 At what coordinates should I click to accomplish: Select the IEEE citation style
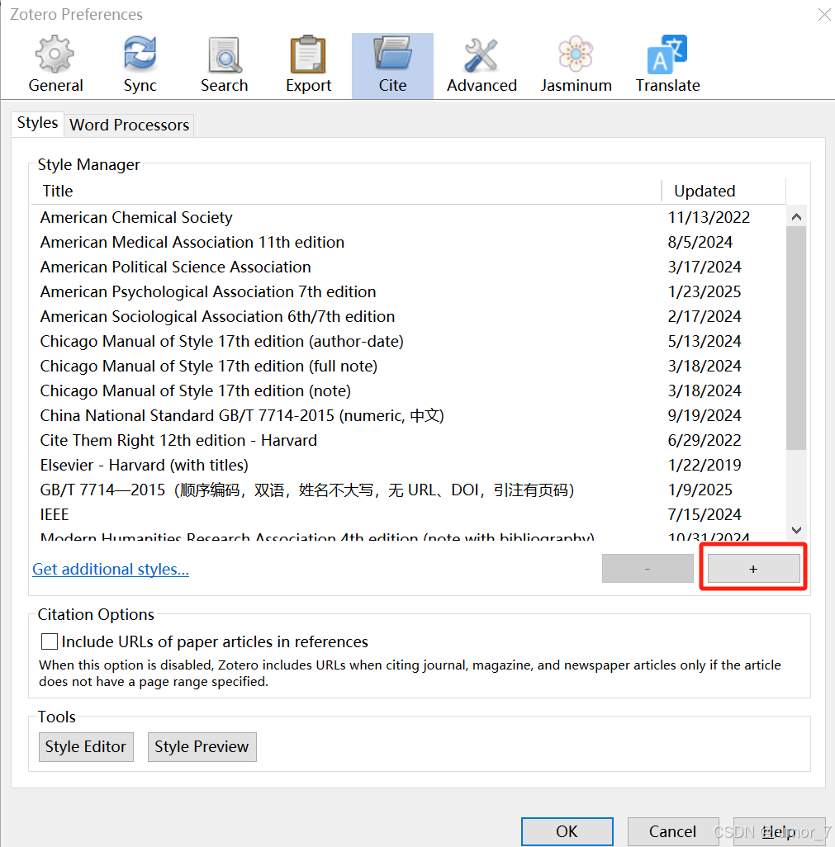click(x=409, y=515)
